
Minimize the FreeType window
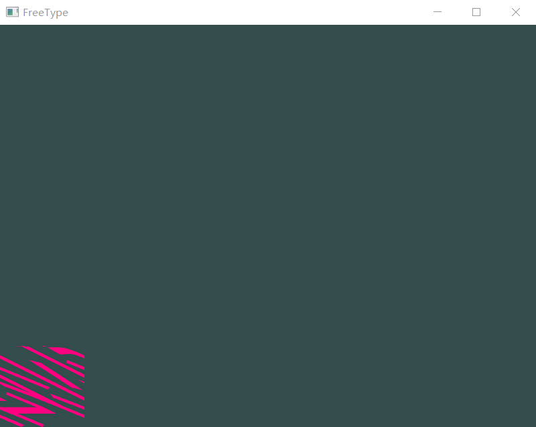click(x=438, y=12)
